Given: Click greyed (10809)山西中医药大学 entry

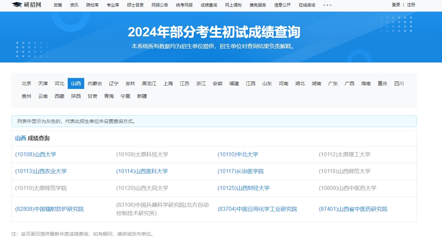Looking at the screenshot, I should click(x=347, y=188).
